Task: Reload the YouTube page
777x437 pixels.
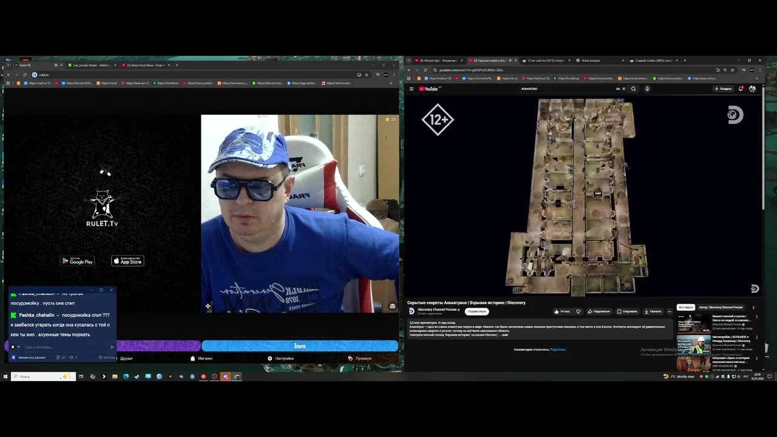Action: click(x=425, y=70)
